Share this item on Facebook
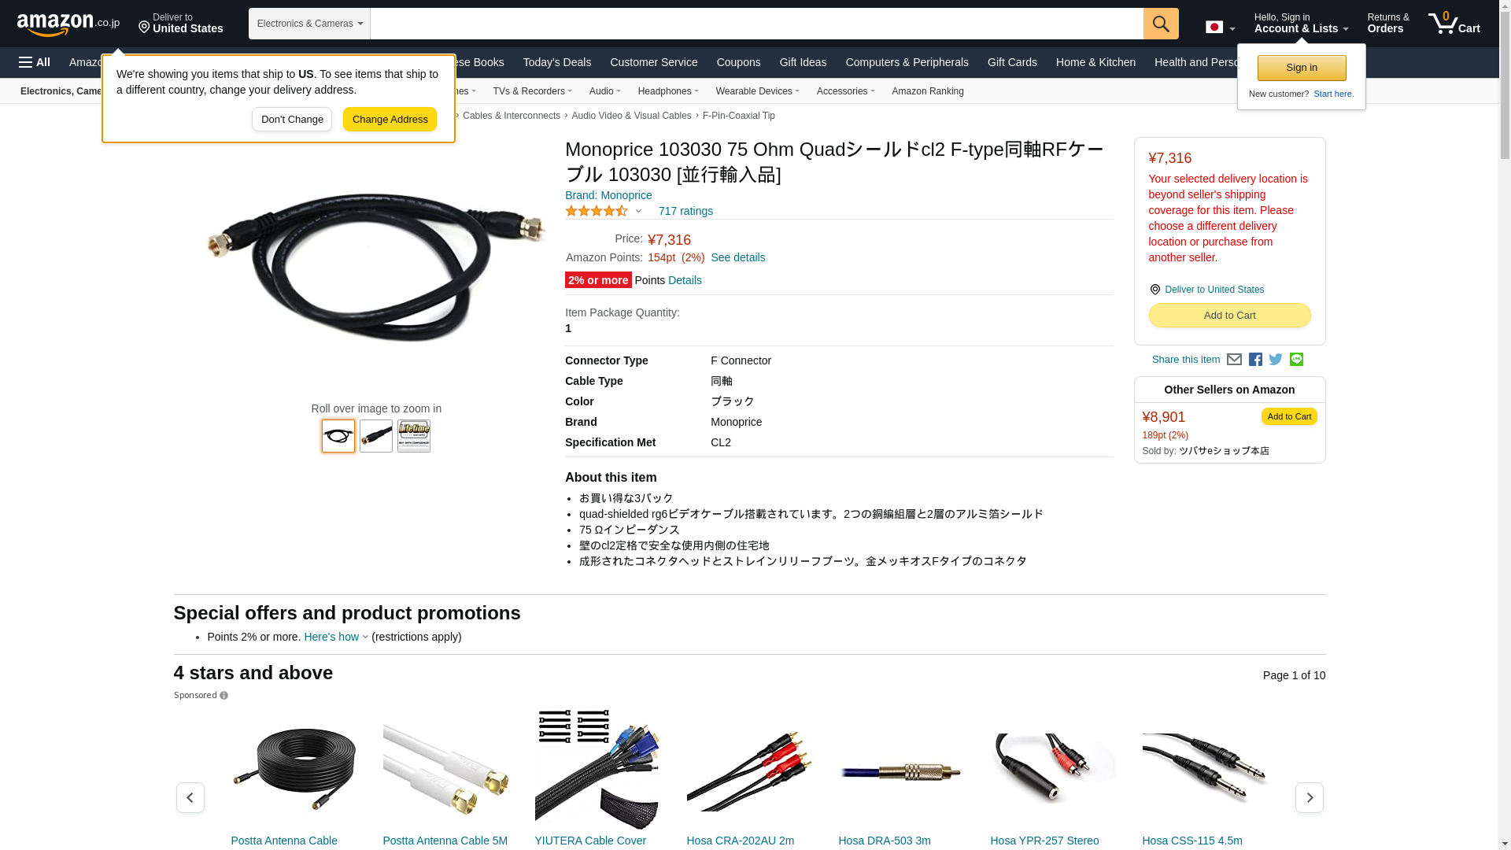The image size is (1511, 850). 1255,360
